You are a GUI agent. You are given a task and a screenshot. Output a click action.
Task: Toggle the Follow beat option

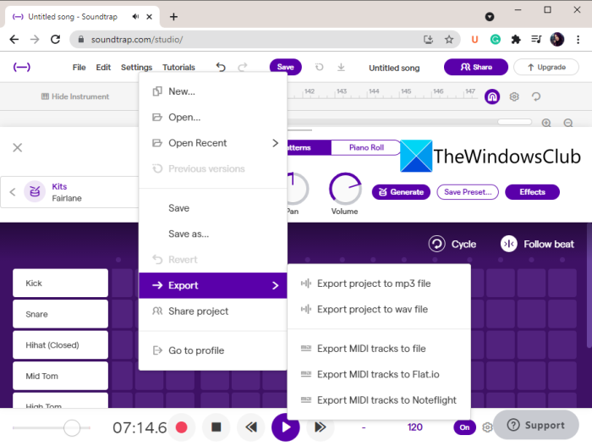click(537, 245)
